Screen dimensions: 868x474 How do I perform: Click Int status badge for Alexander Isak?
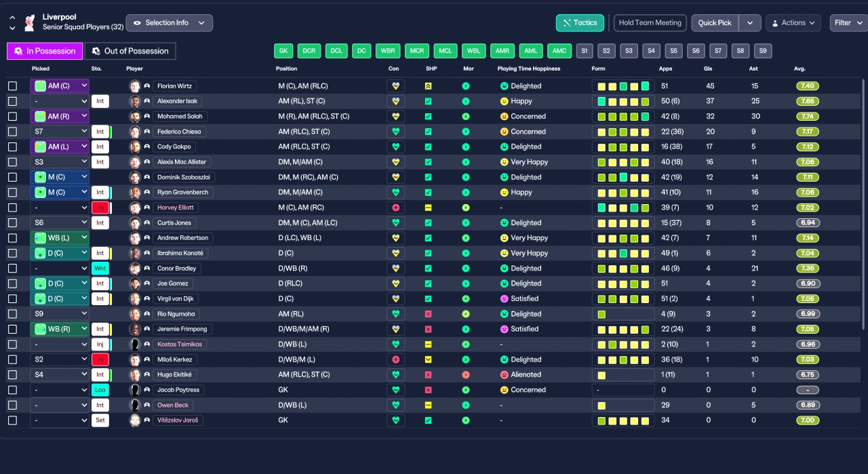[x=100, y=101]
